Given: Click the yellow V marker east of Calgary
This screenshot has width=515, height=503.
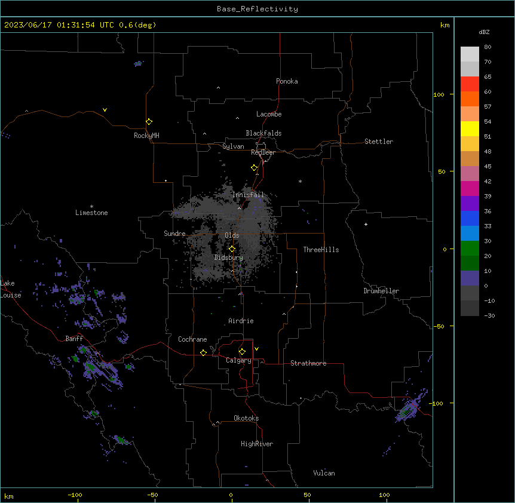Looking at the screenshot, I should pos(256,349).
